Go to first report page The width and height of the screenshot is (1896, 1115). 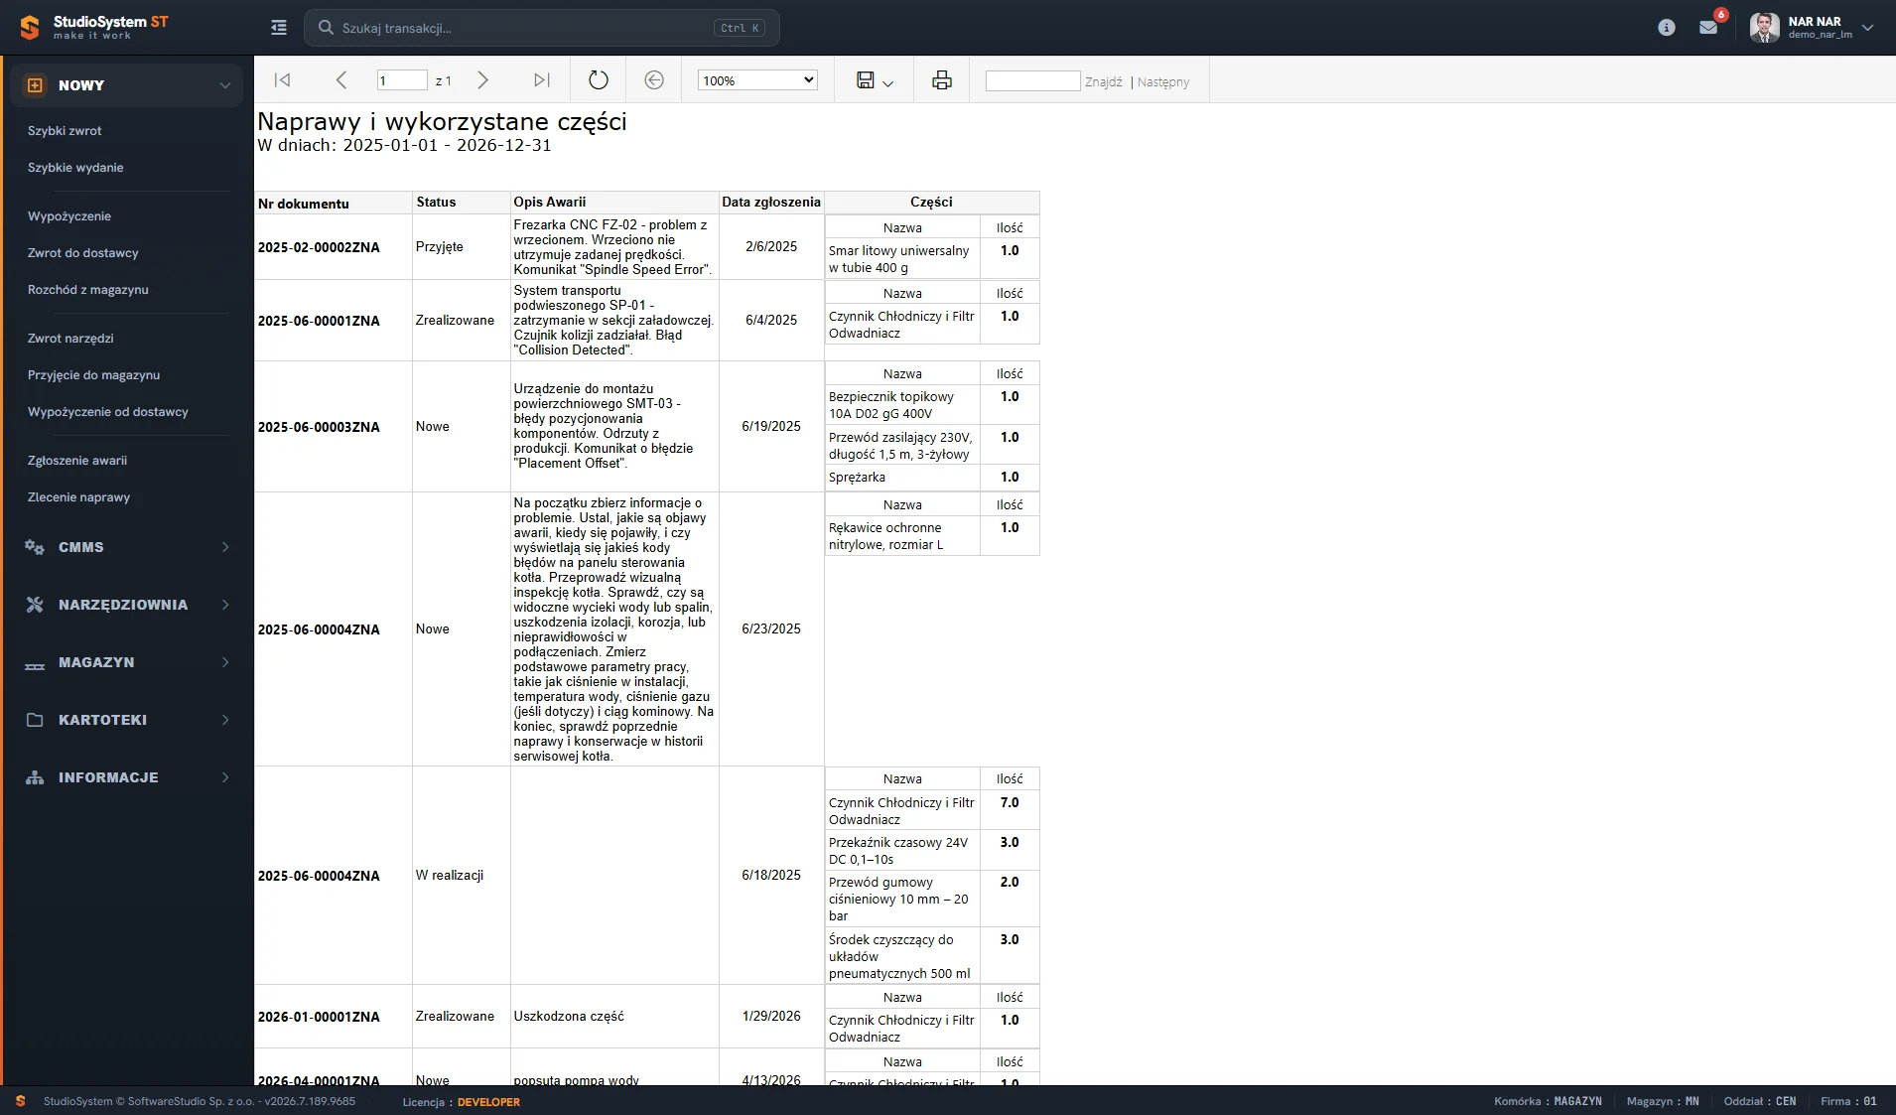pos(283,80)
